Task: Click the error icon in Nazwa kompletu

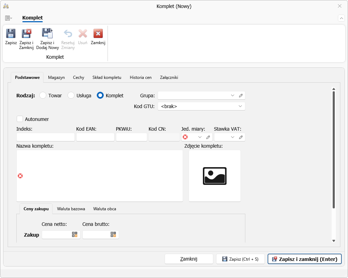Action: (20, 176)
